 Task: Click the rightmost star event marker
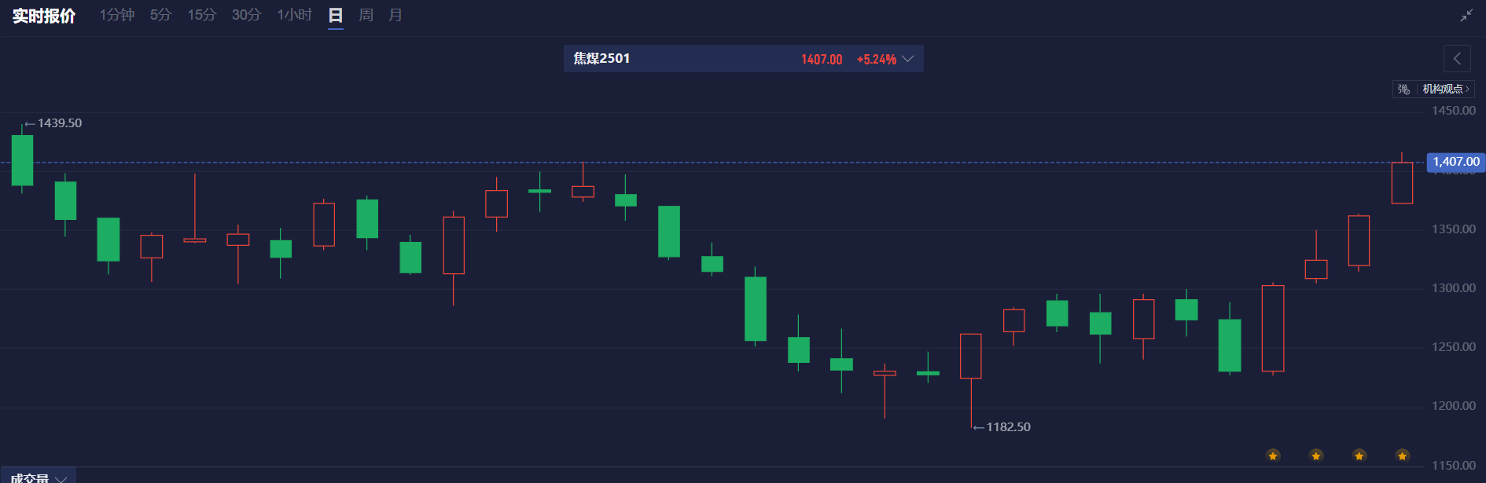1402,456
